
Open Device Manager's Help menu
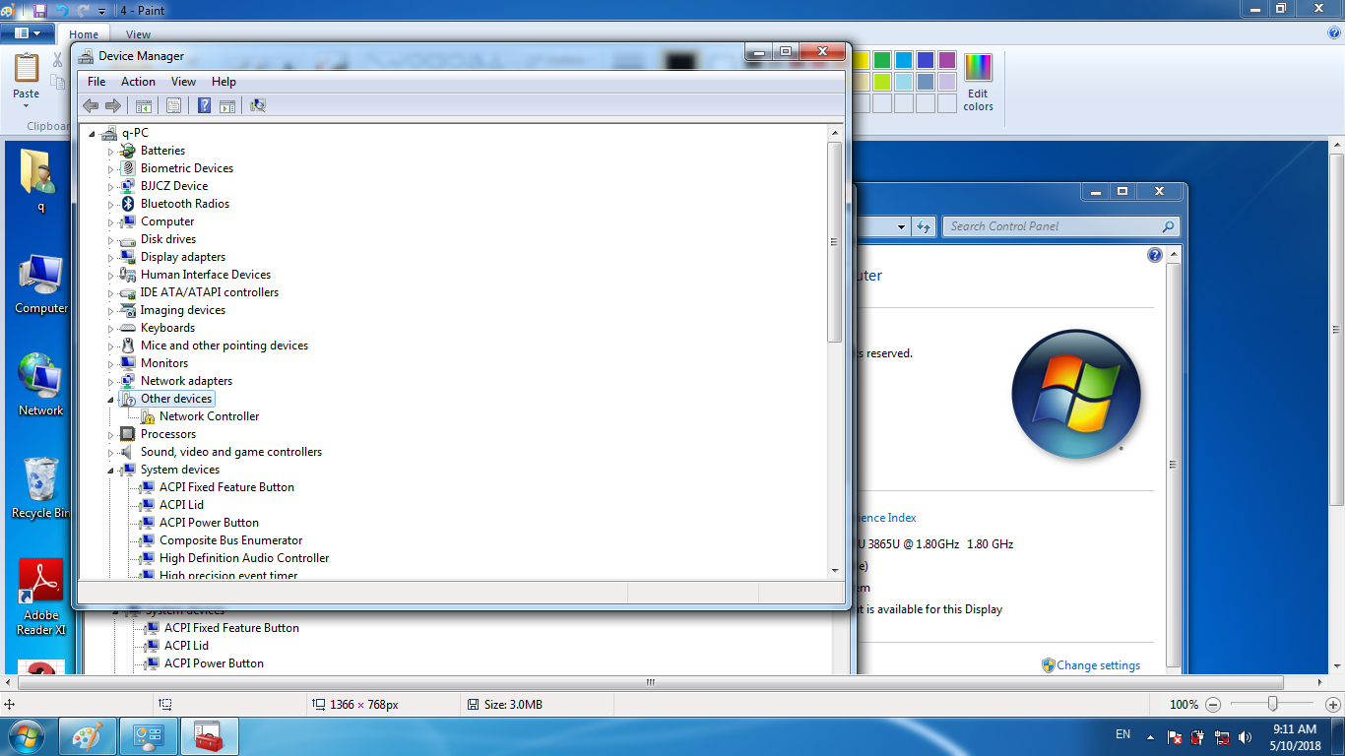[x=224, y=82]
